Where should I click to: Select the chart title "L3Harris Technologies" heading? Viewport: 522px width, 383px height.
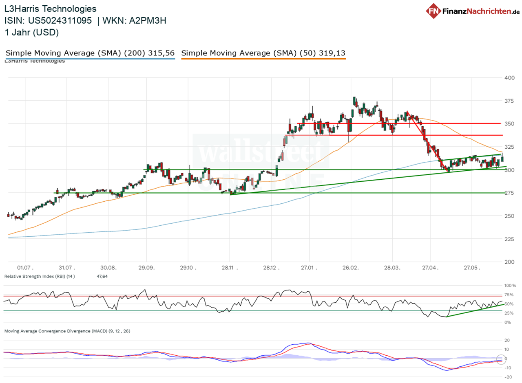pos(51,9)
